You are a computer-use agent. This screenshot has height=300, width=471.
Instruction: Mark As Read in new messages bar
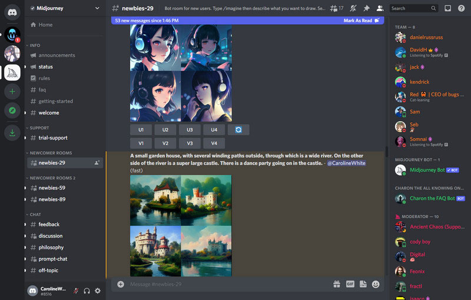tap(361, 21)
